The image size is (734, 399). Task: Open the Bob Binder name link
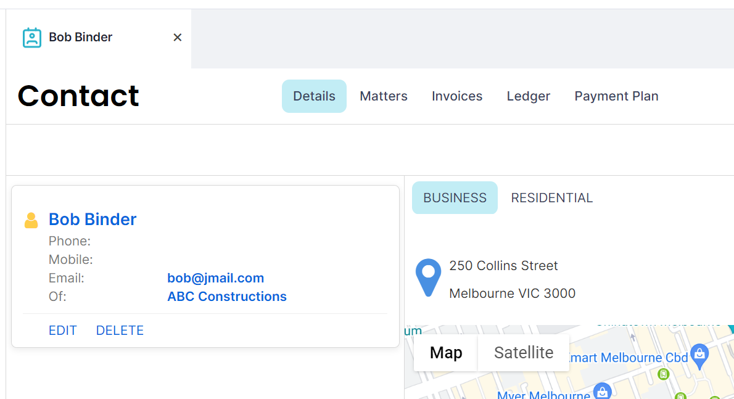pos(93,220)
